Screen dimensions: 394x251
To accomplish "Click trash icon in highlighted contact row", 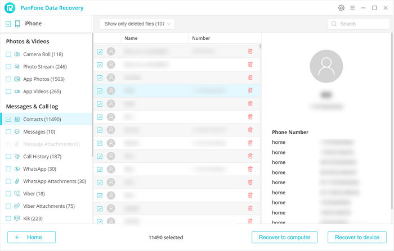I will (250, 90).
